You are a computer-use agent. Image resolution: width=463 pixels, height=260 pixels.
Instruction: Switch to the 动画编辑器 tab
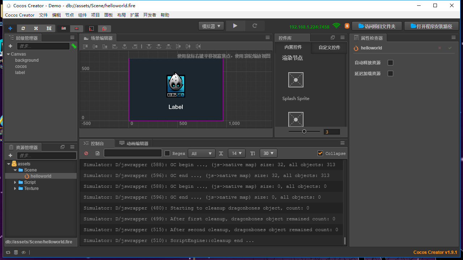point(134,143)
